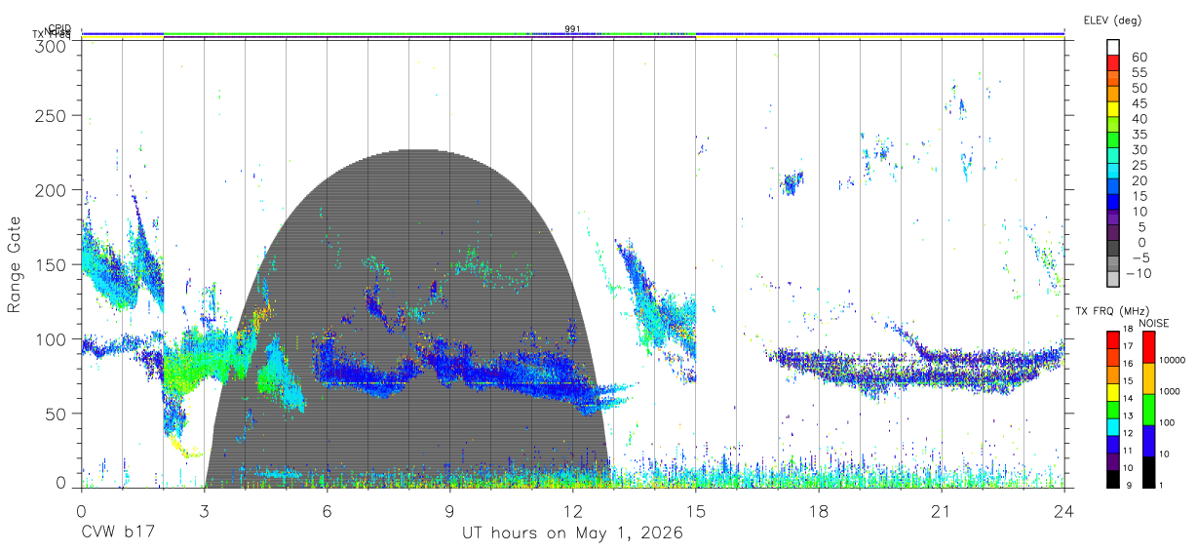Viewport: 1197px width, 553px height.
Task: Click the UT hours axis tick "6"
Action: coord(327,511)
